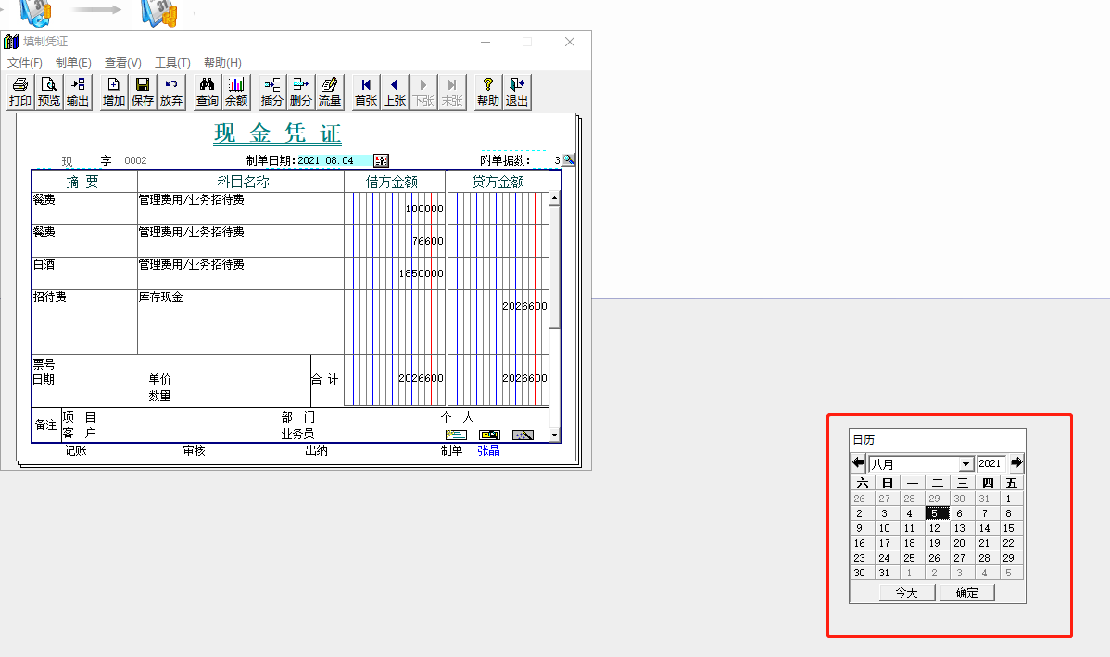This screenshot has width=1110, height=657.
Task: Open the 帮助(H) menu
Action: click(x=222, y=63)
